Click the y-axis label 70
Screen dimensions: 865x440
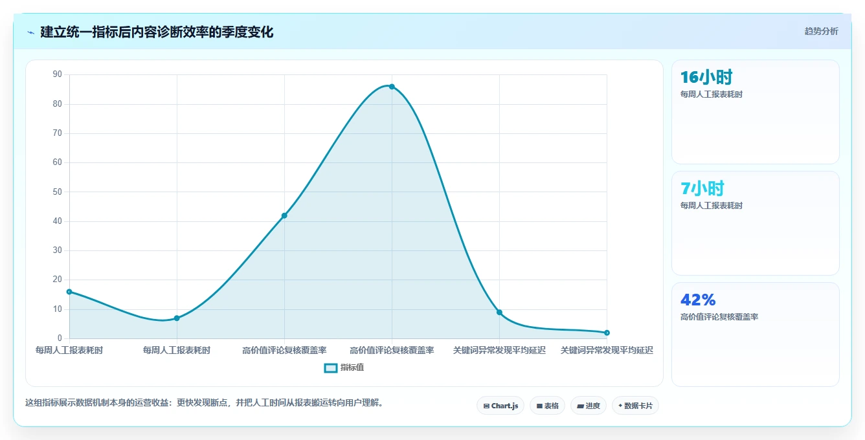click(58, 133)
